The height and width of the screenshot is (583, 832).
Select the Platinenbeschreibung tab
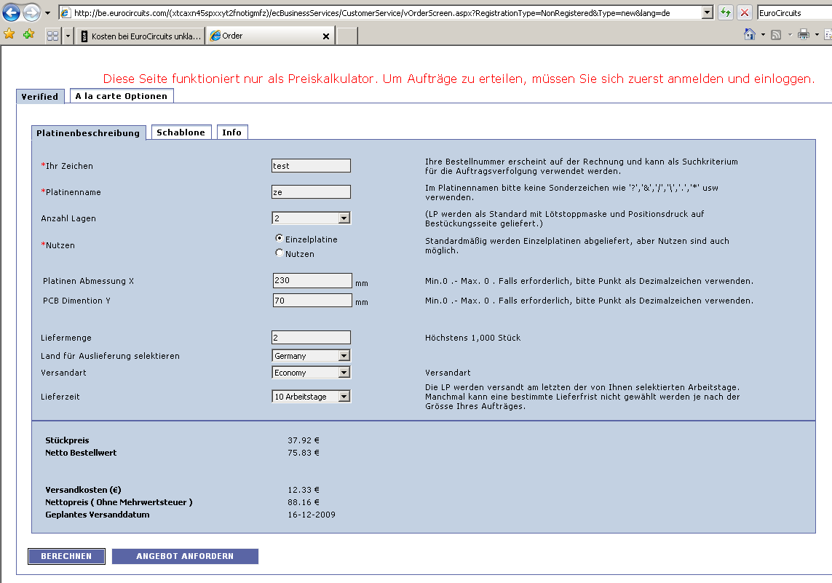[x=88, y=132]
